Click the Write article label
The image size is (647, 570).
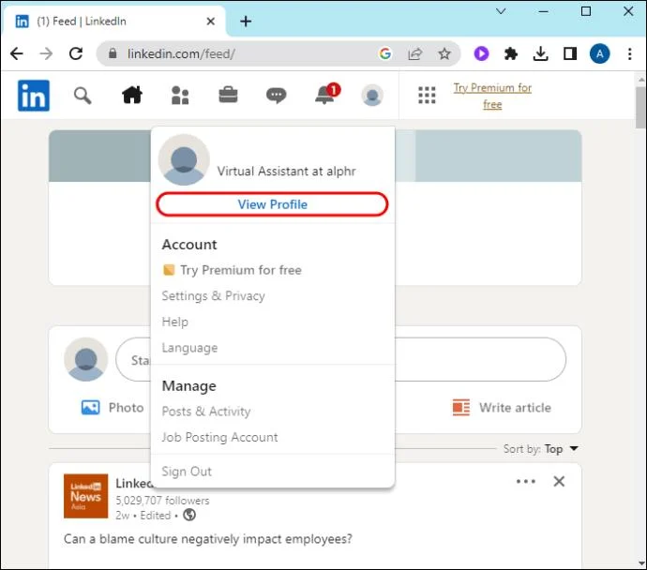[515, 408]
